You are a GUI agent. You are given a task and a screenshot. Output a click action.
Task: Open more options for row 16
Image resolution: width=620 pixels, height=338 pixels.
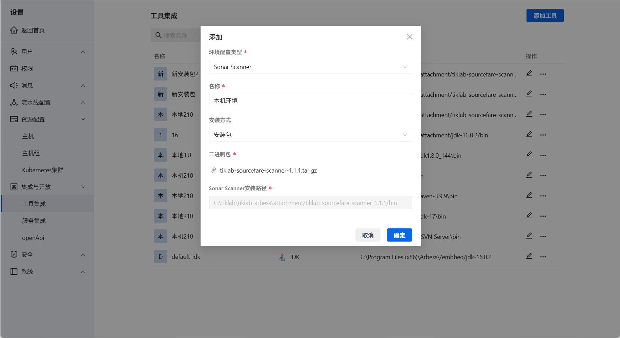point(543,135)
